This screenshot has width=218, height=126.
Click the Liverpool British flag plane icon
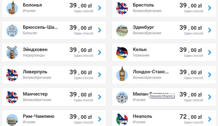12,75
